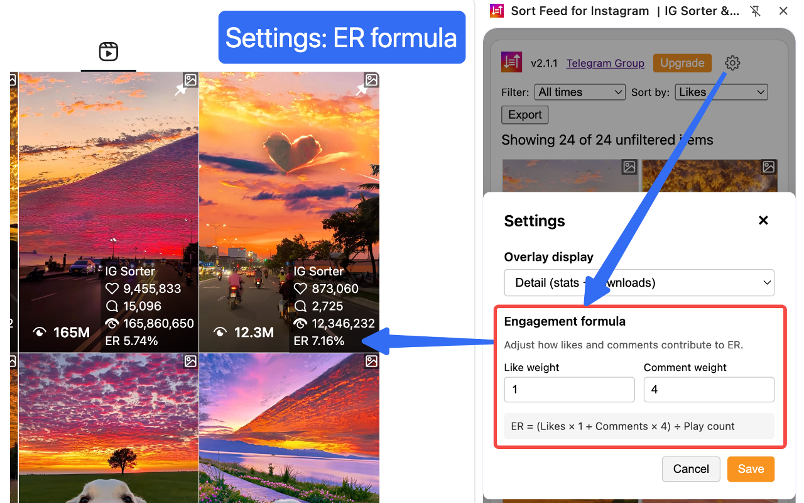The image size is (804, 503).
Task: Click the ER 5.74% value
Action: coord(131,341)
